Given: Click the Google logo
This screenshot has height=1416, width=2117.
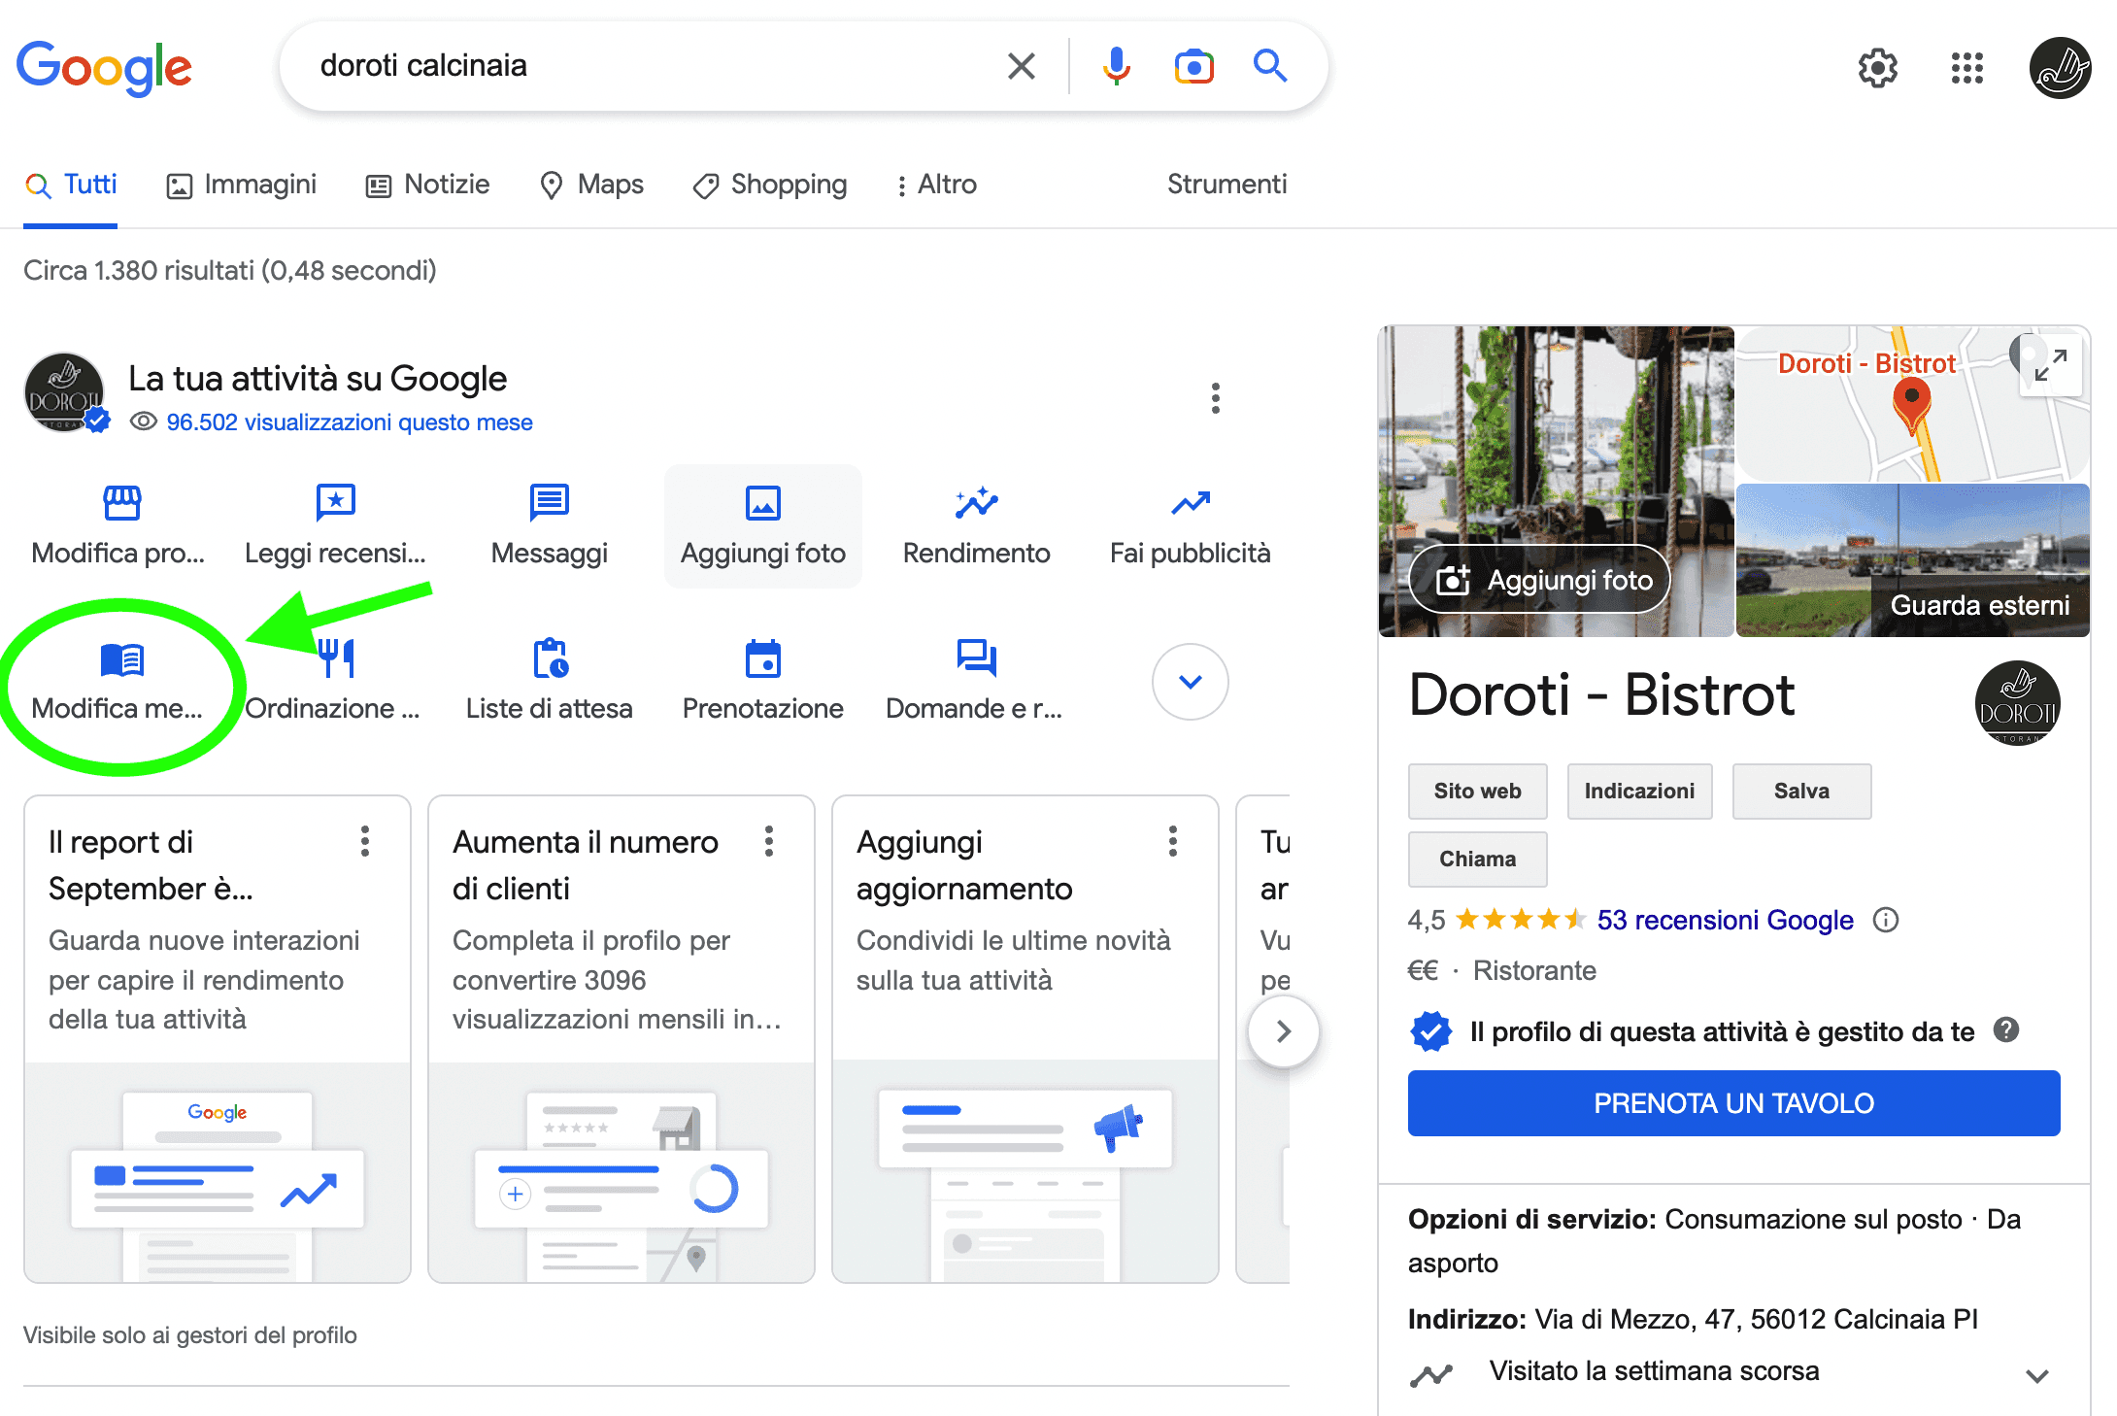Looking at the screenshot, I should (x=104, y=68).
